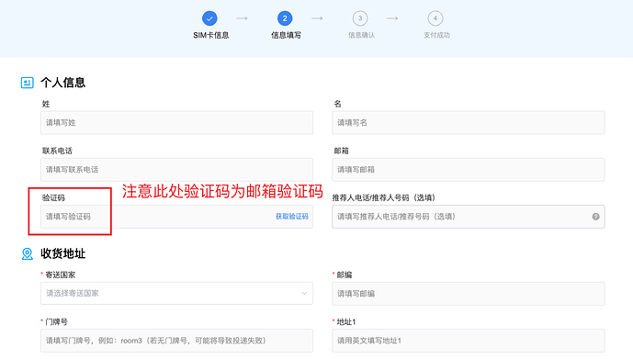The height and width of the screenshot is (359, 633).
Task: Click the help question mark in 推荐人 field
Action: pyautogui.click(x=595, y=217)
